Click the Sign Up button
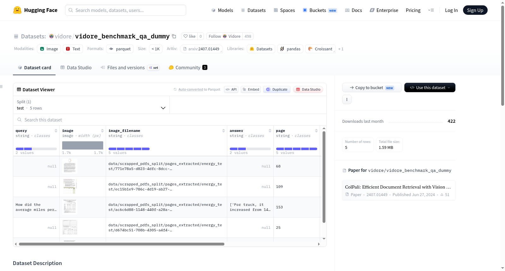The width and height of the screenshot is (505, 271). click(x=475, y=10)
